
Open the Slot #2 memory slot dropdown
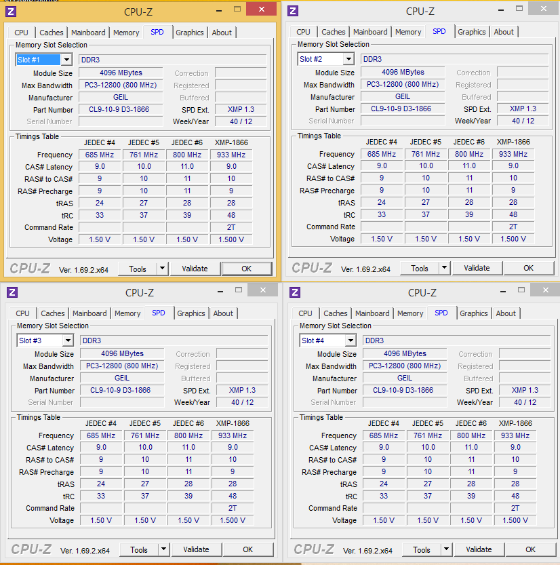[x=348, y=59]
